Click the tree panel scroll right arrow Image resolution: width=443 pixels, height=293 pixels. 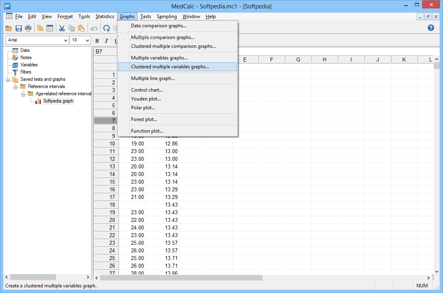click(88, 277)
